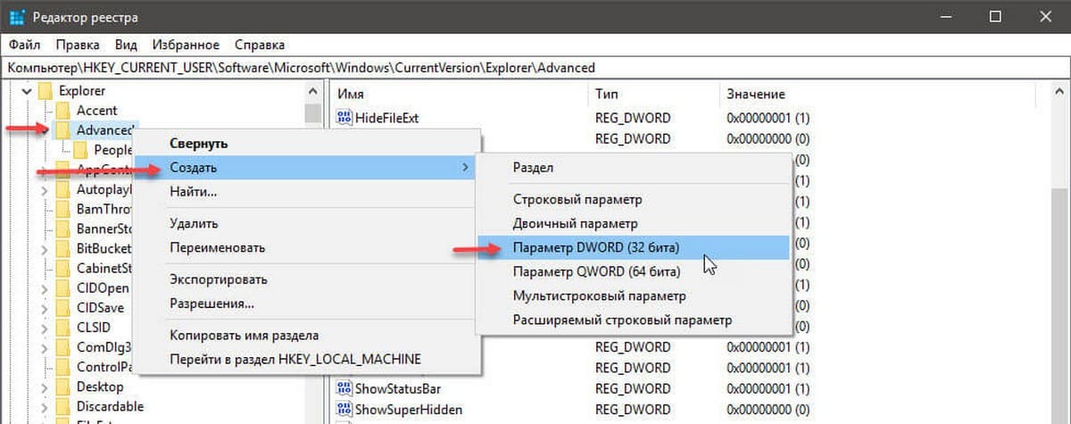Select the ControlPanel key folder icon
Screen dimensions: 1071x424
point(62,366)
